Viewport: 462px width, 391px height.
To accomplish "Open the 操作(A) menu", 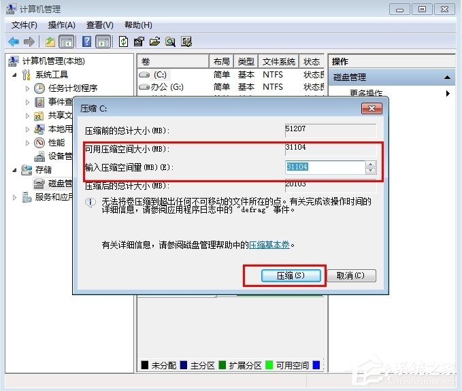I will tap(62, 25).
